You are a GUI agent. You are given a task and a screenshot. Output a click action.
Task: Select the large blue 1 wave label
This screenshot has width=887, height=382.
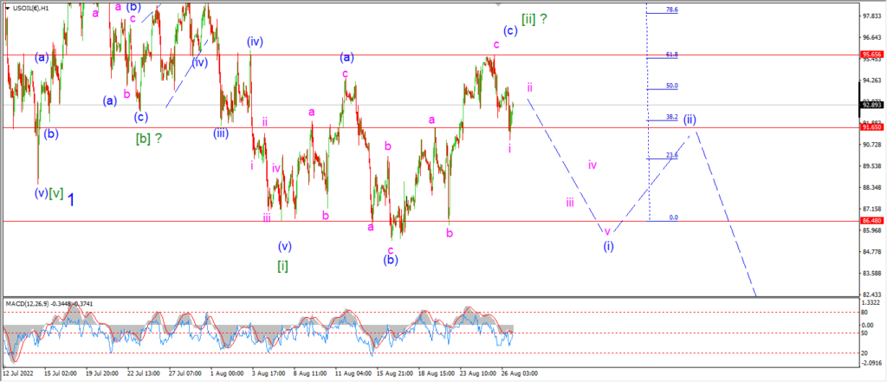[x=72, y=199]
